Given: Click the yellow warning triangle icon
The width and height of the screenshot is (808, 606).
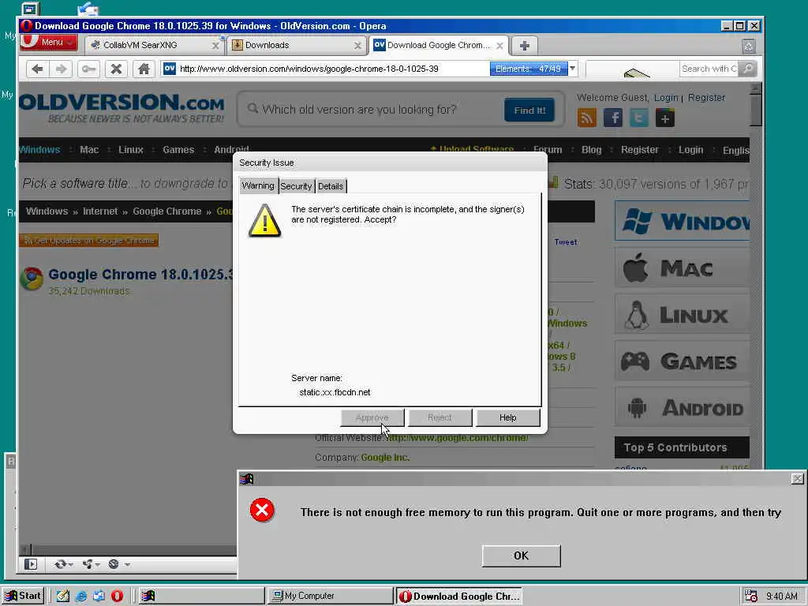Looking at the screenshot, I should point(265,221).
